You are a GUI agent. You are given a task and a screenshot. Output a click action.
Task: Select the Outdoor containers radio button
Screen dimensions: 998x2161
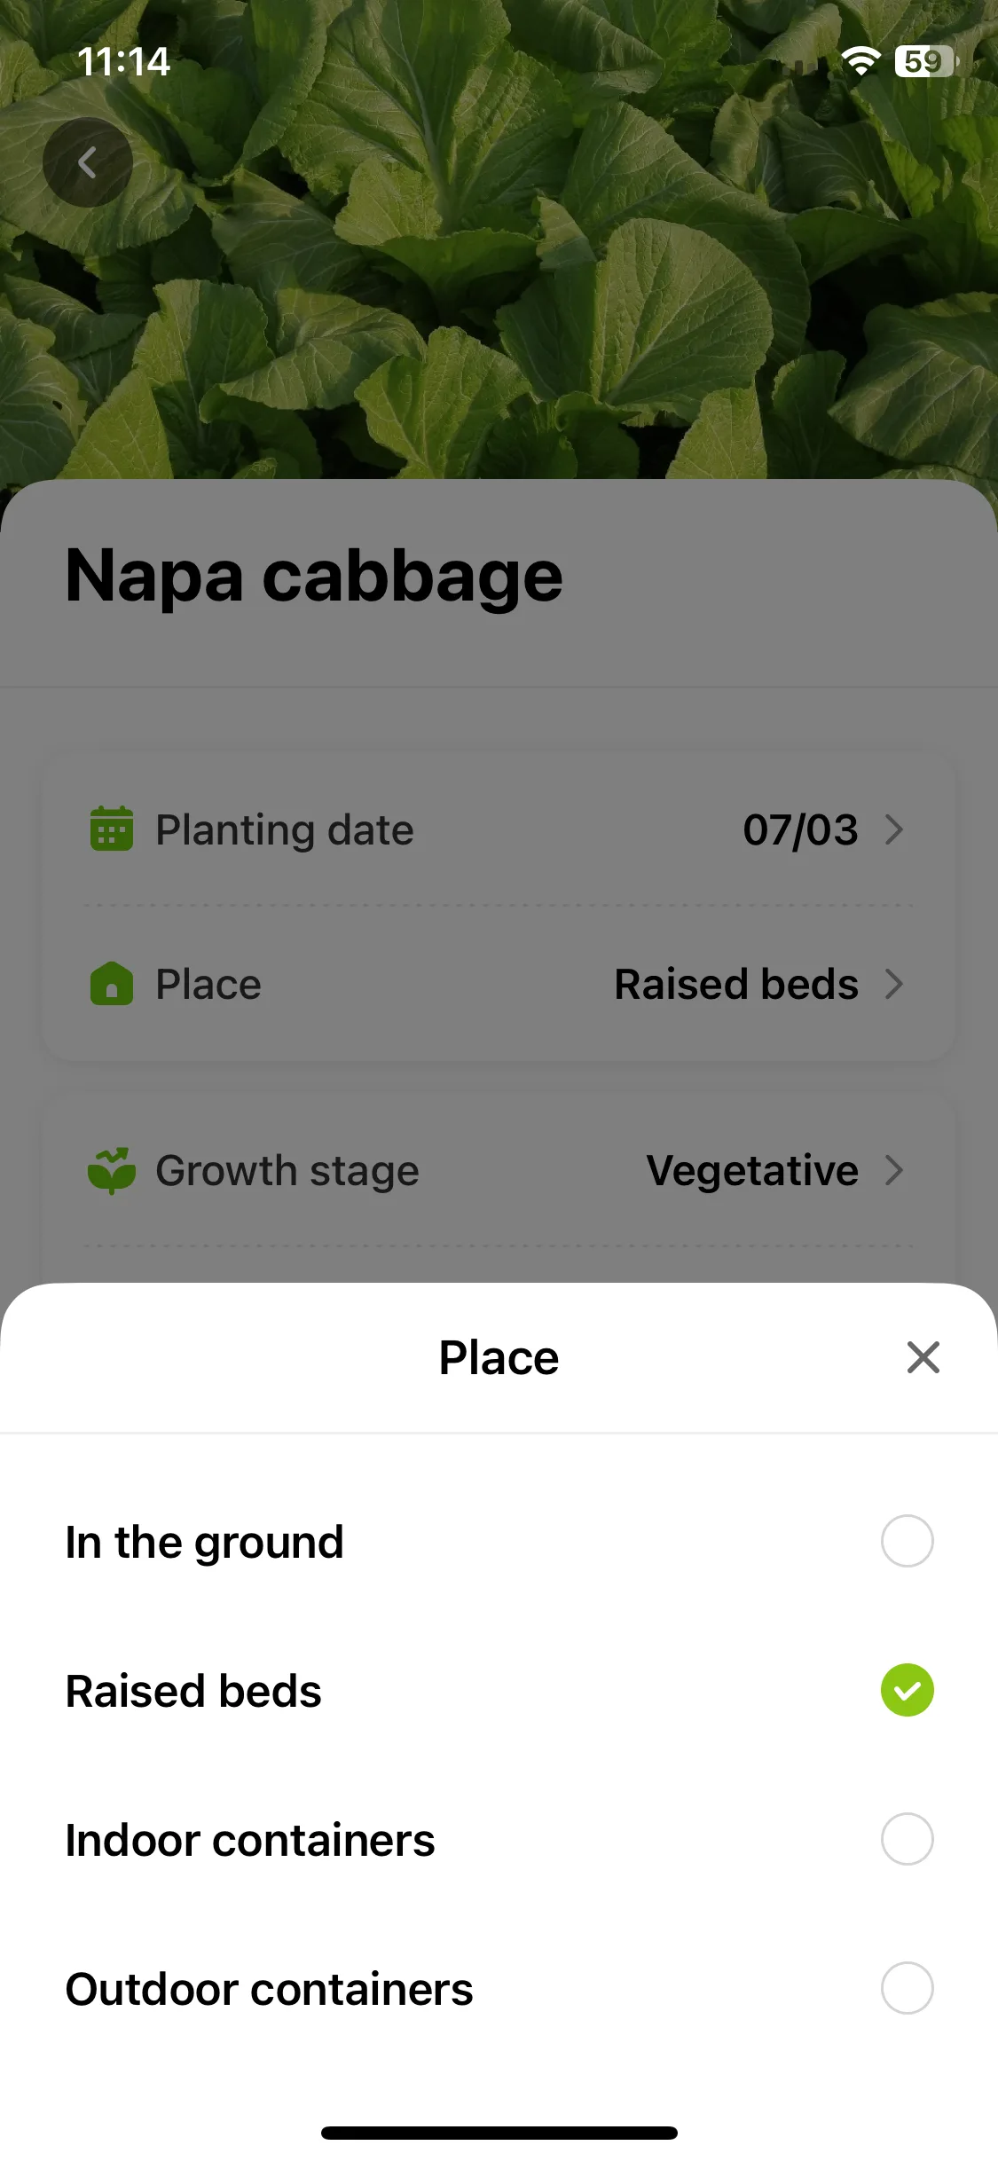[907, 1988]
